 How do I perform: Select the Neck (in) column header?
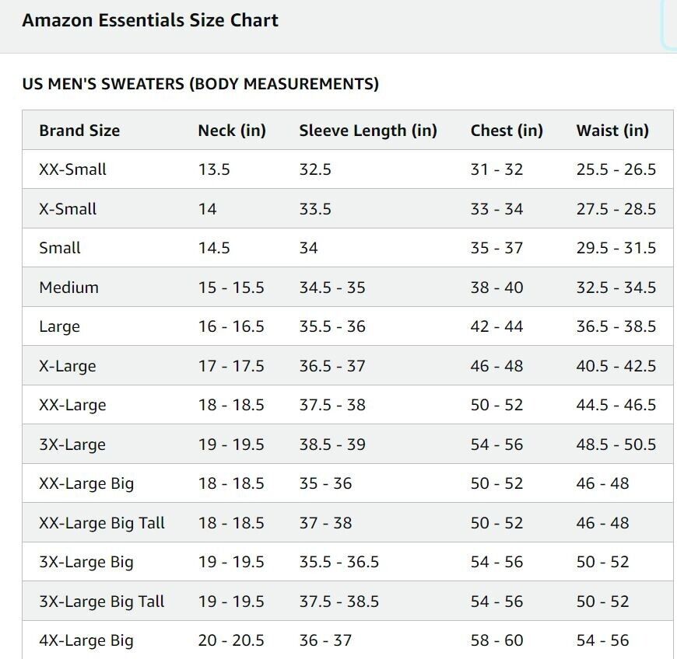[232, 131]
